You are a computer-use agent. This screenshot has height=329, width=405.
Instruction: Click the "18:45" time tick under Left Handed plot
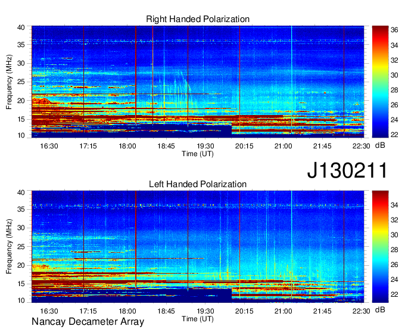166,311
